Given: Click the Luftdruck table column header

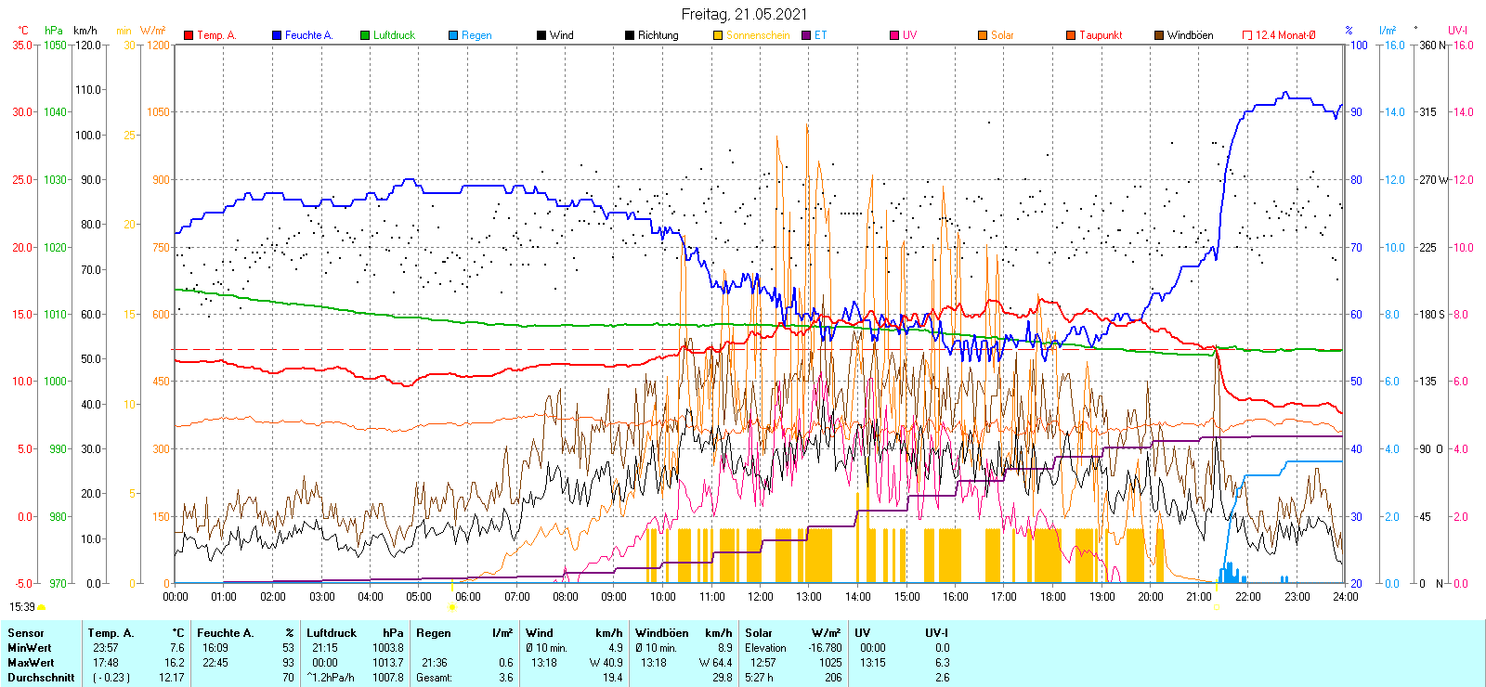Looking at the screenshot, I should tap(332, 633).
